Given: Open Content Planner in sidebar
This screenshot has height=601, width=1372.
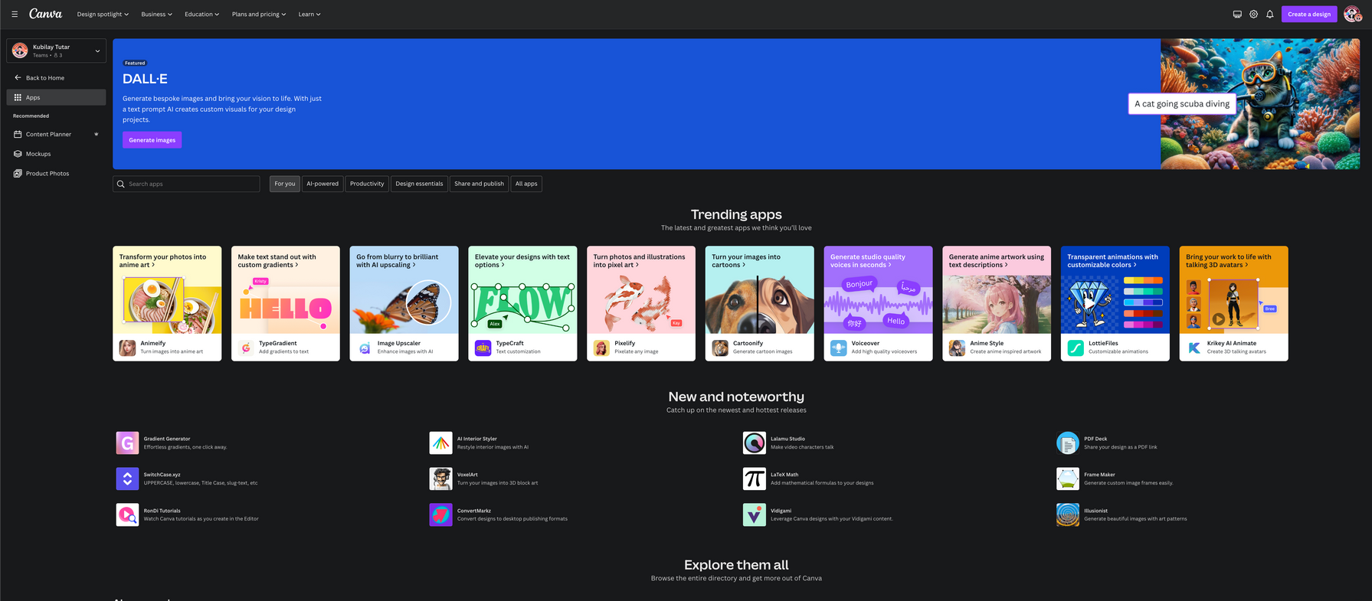Looking at the screenshot, I should click(56, 134).
